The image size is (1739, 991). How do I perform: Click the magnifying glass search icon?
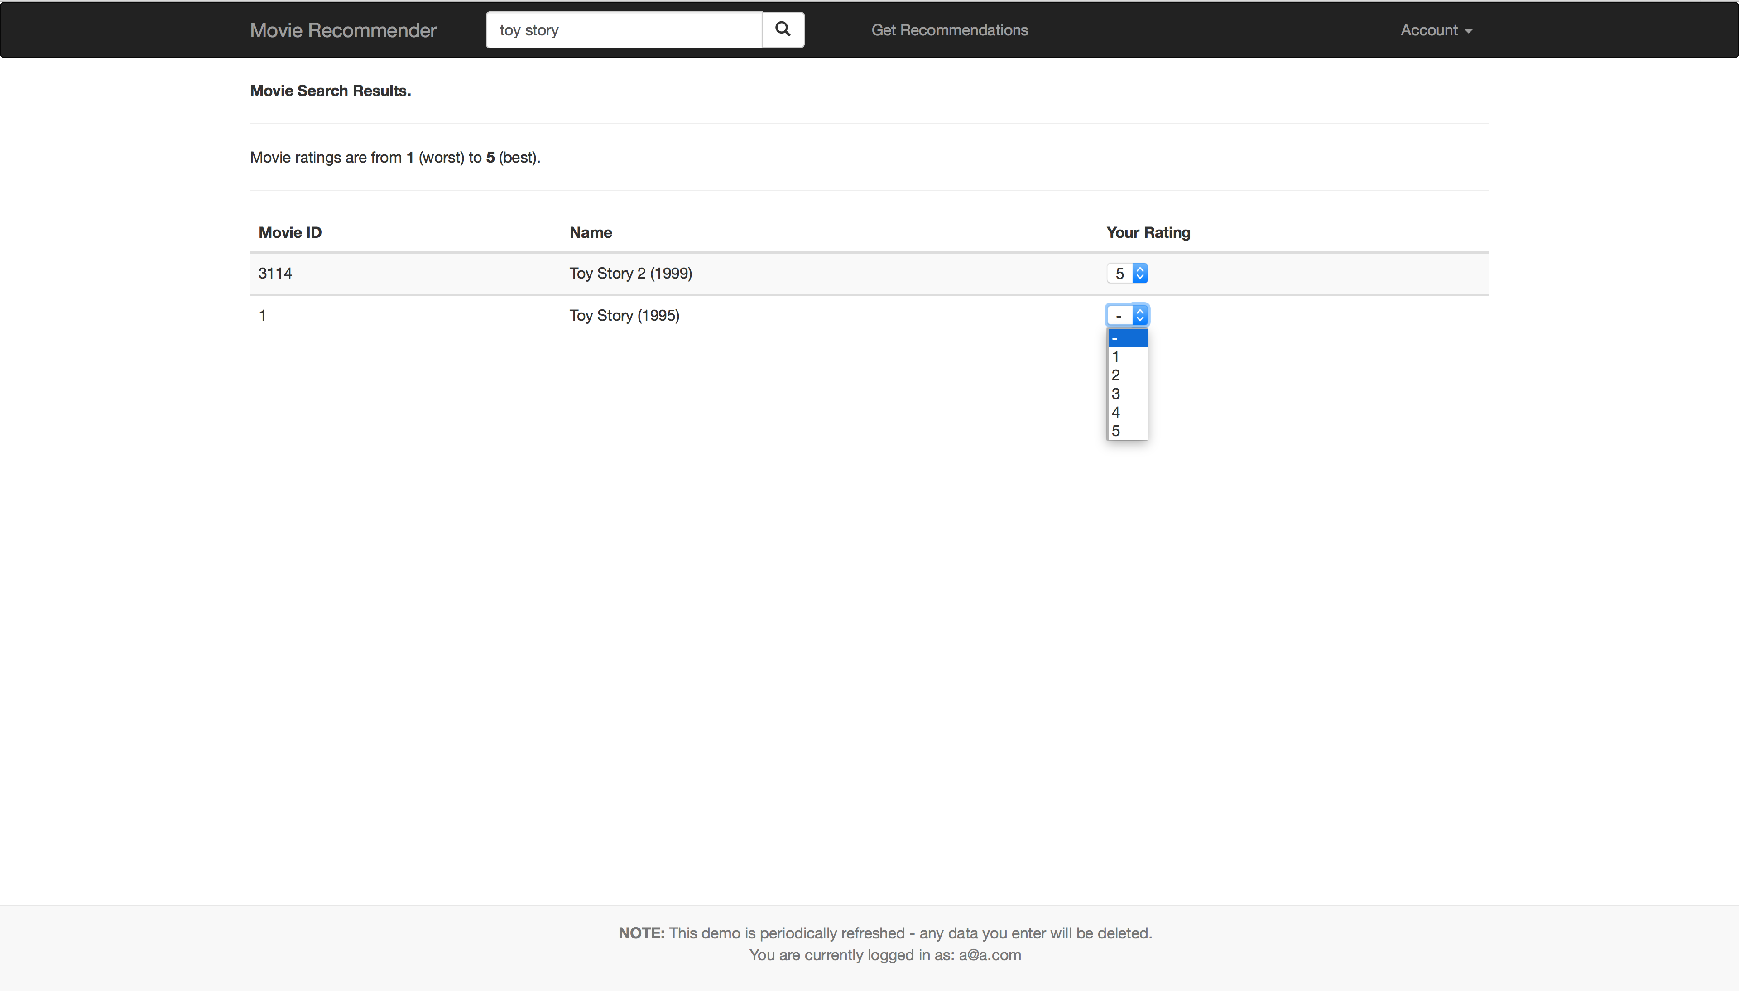[783, 29]
